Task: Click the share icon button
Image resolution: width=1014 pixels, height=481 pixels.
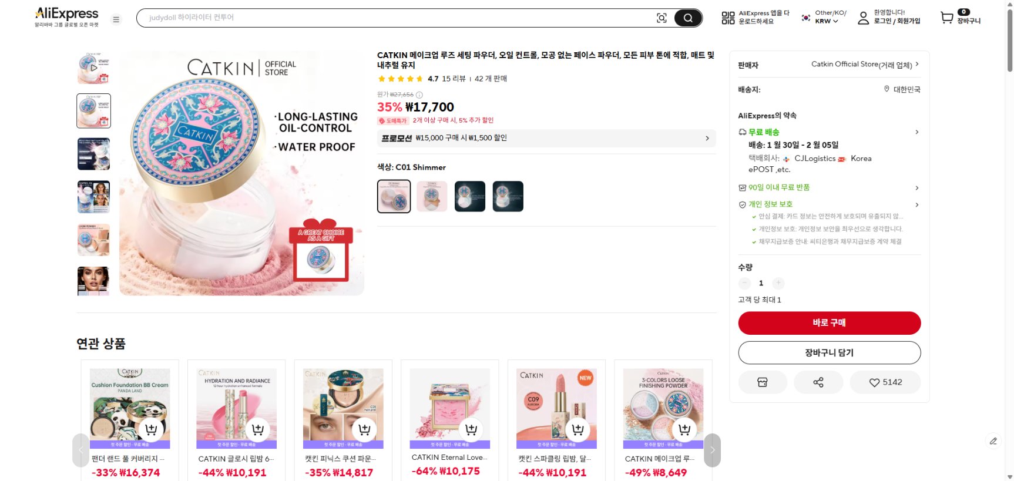Action: coord(818,382)
